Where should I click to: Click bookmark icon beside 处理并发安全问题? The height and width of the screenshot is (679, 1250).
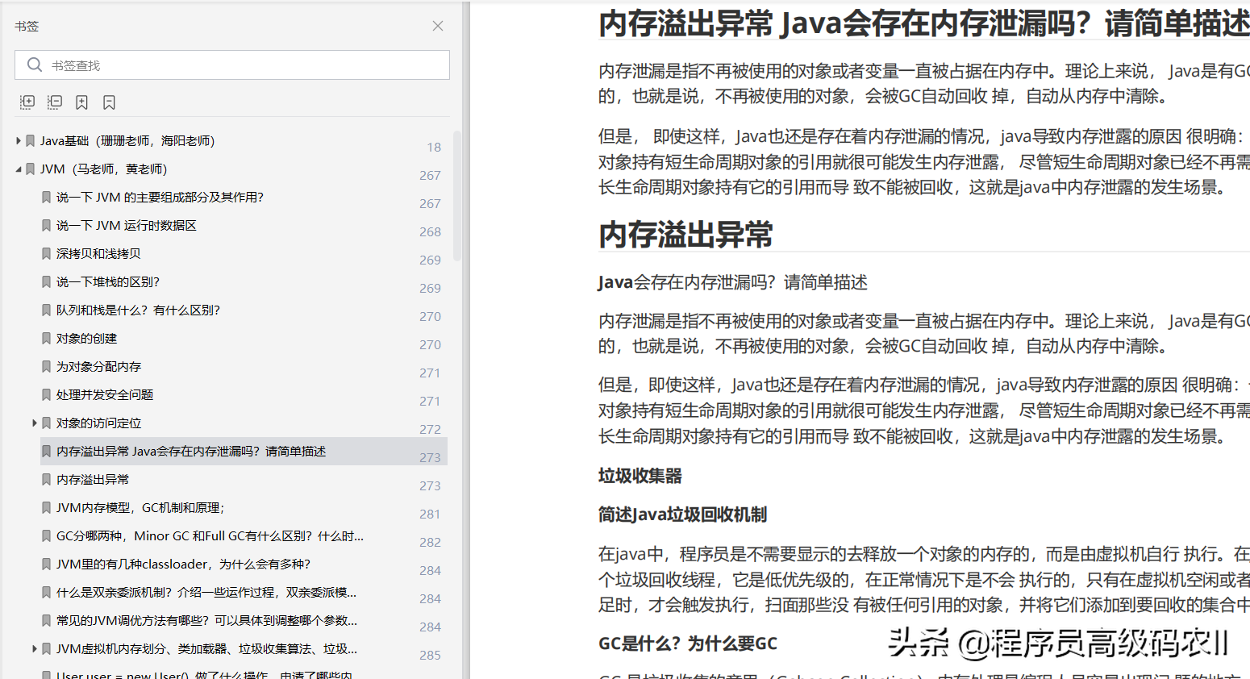[46, 394]
